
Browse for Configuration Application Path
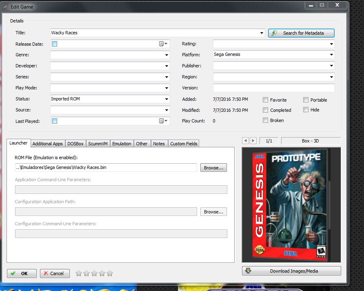tap(213, 211)
